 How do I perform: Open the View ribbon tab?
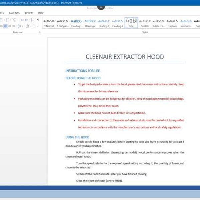[41, 13]
